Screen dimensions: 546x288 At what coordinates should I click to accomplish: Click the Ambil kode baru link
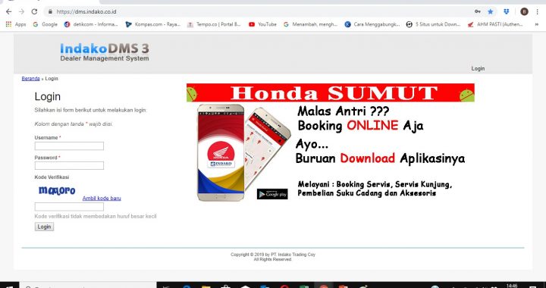click(102, 199)
